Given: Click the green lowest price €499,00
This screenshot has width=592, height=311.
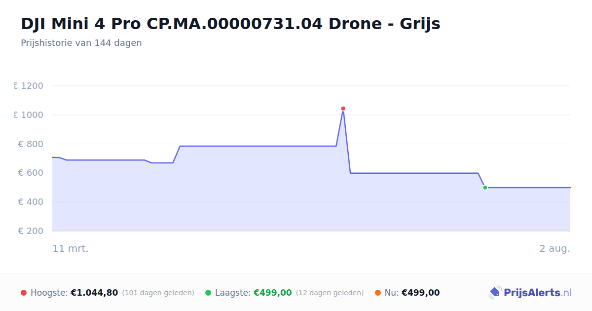Looking at the screenshot, I should click(x=273, y=293).
